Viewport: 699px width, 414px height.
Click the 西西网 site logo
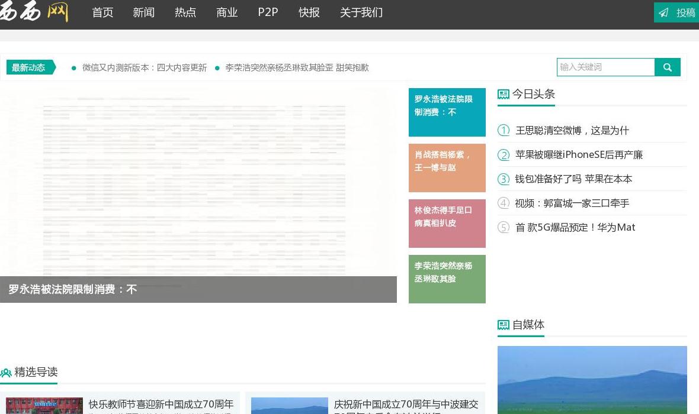coord(34,11)
